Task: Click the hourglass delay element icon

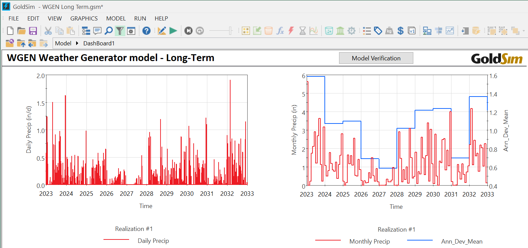Action: coord(303,31)
